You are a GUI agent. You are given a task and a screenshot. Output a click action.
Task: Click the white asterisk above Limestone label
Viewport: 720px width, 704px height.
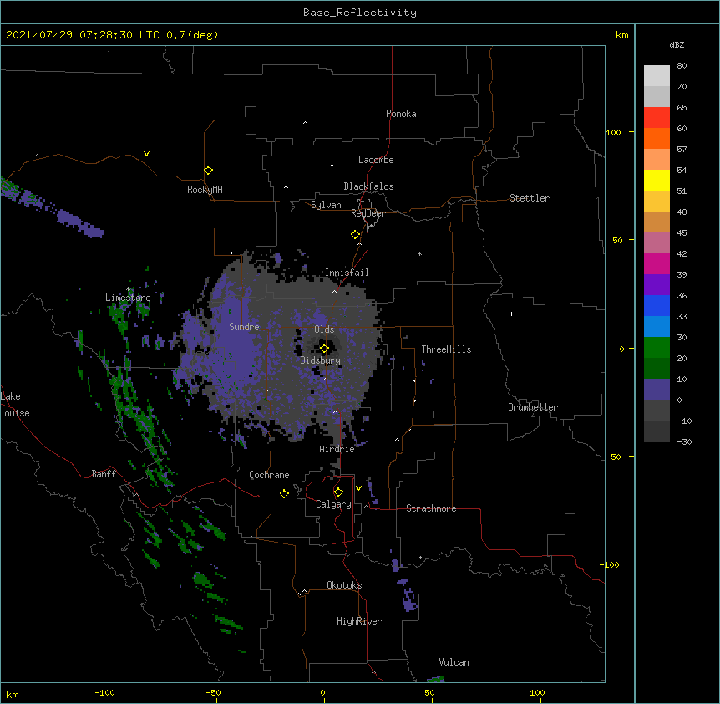129,289
